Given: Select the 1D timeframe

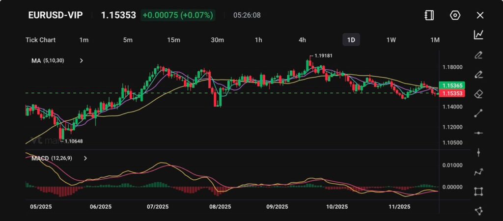Looking at the screenshot, I should (x=351, y=40).
